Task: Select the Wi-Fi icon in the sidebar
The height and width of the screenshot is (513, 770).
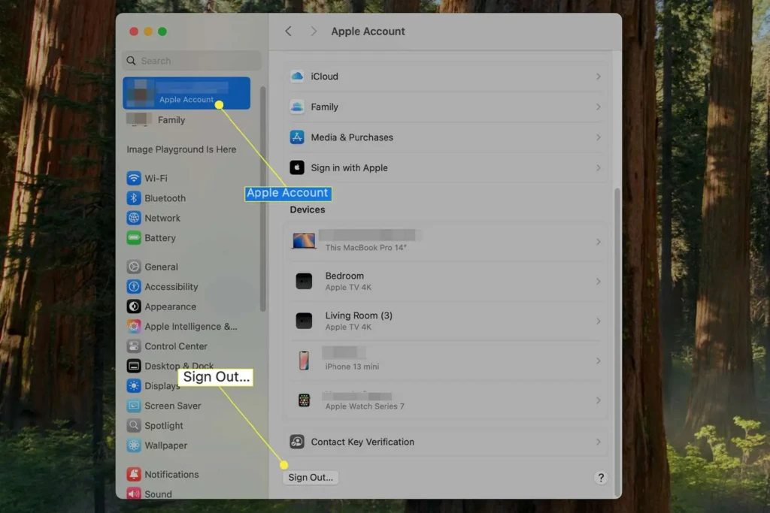Action: pos(134,178)
